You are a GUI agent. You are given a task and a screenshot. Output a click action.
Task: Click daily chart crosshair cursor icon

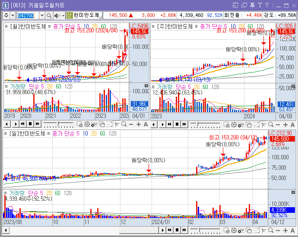[264, 231]
